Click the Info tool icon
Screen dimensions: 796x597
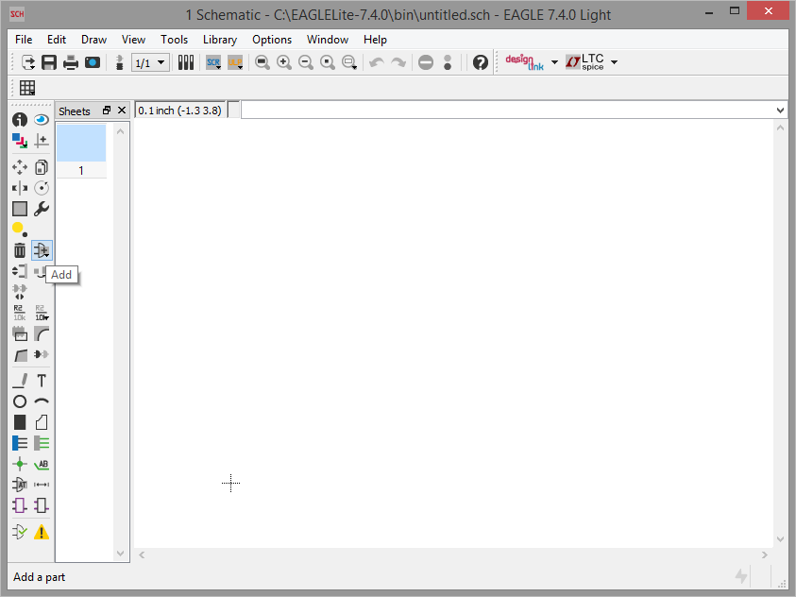click(20, 120)
